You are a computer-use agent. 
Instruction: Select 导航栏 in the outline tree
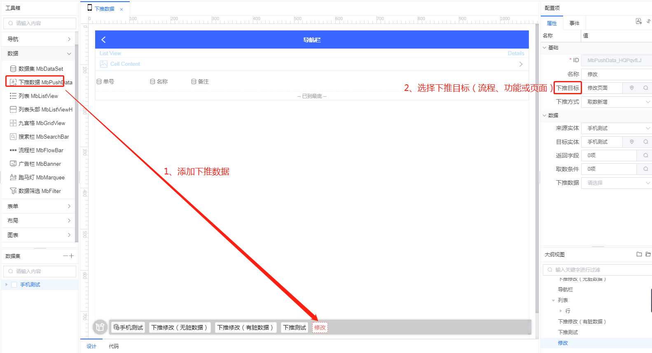565,290
